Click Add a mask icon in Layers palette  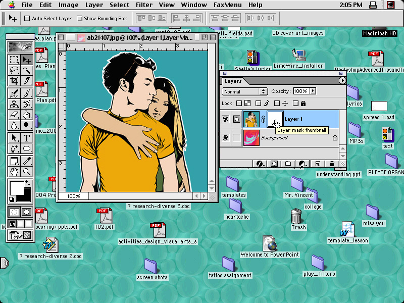(274, 164)
